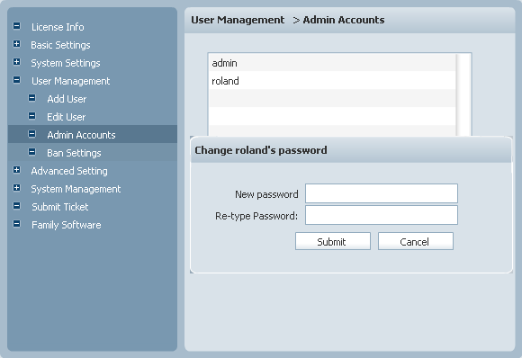522x358 pixels.
Task: Click the minus icon beside Ban Settings
Action: click(x=32, y=152)
